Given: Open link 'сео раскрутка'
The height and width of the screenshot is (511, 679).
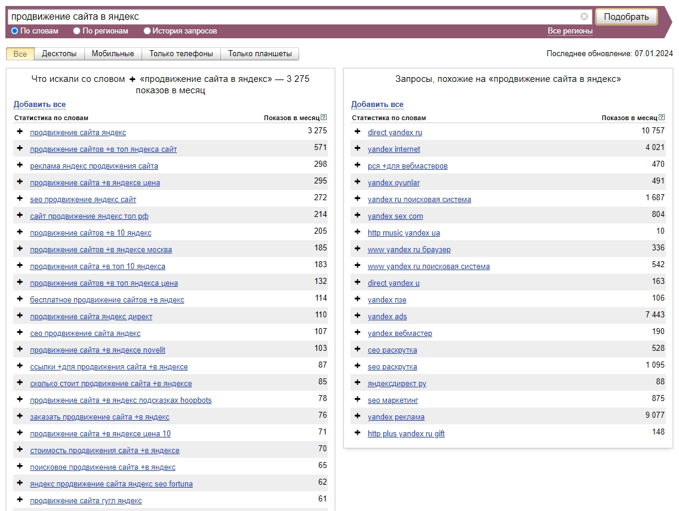Looking at the screenshot, I should [x=392, y=350].
